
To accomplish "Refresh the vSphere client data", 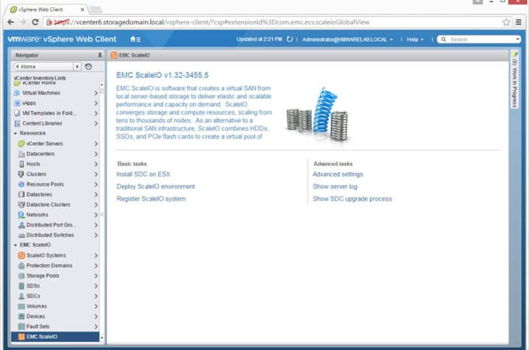I will coord(290,39).
